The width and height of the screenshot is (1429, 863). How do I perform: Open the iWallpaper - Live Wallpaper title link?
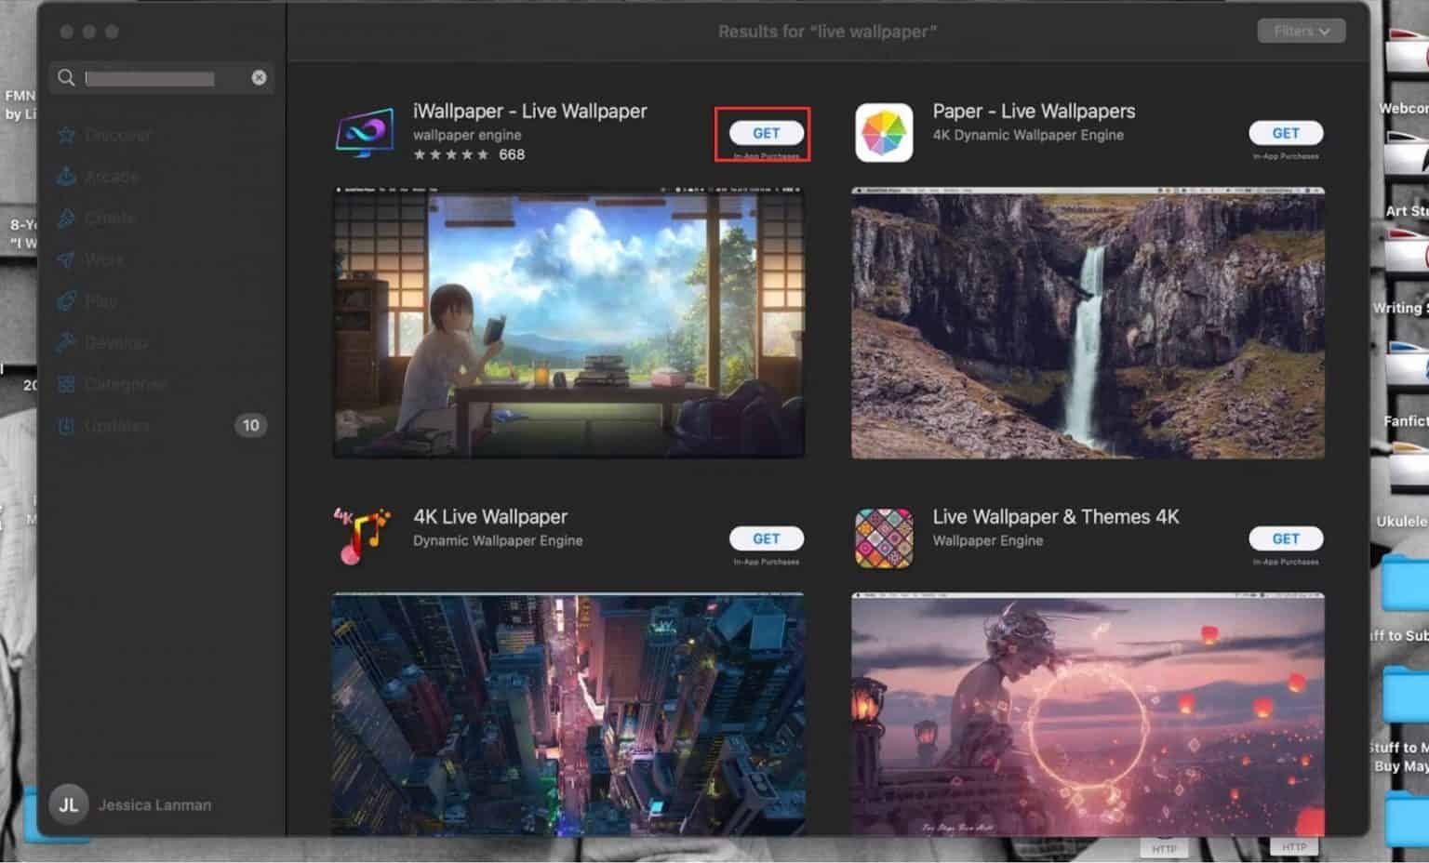click(529, 112)
